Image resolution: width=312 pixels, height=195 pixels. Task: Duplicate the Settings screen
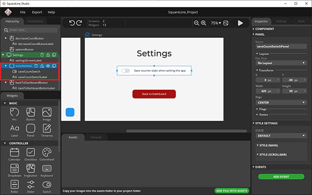[54, 55]
